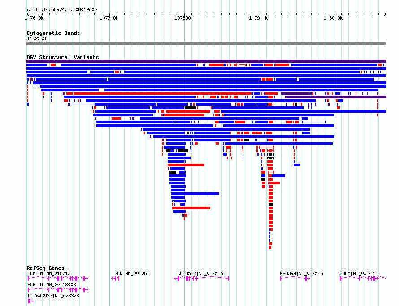Select the LOC643923|NR_028328 gene label
399x306 pixels.
(x=53, y=296)
